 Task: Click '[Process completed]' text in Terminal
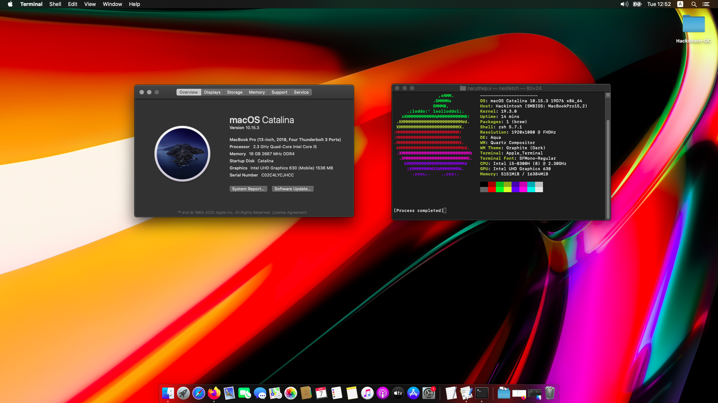pos(418,211)
